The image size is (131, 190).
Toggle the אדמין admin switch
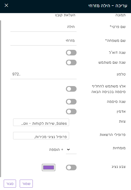point(71,111)
